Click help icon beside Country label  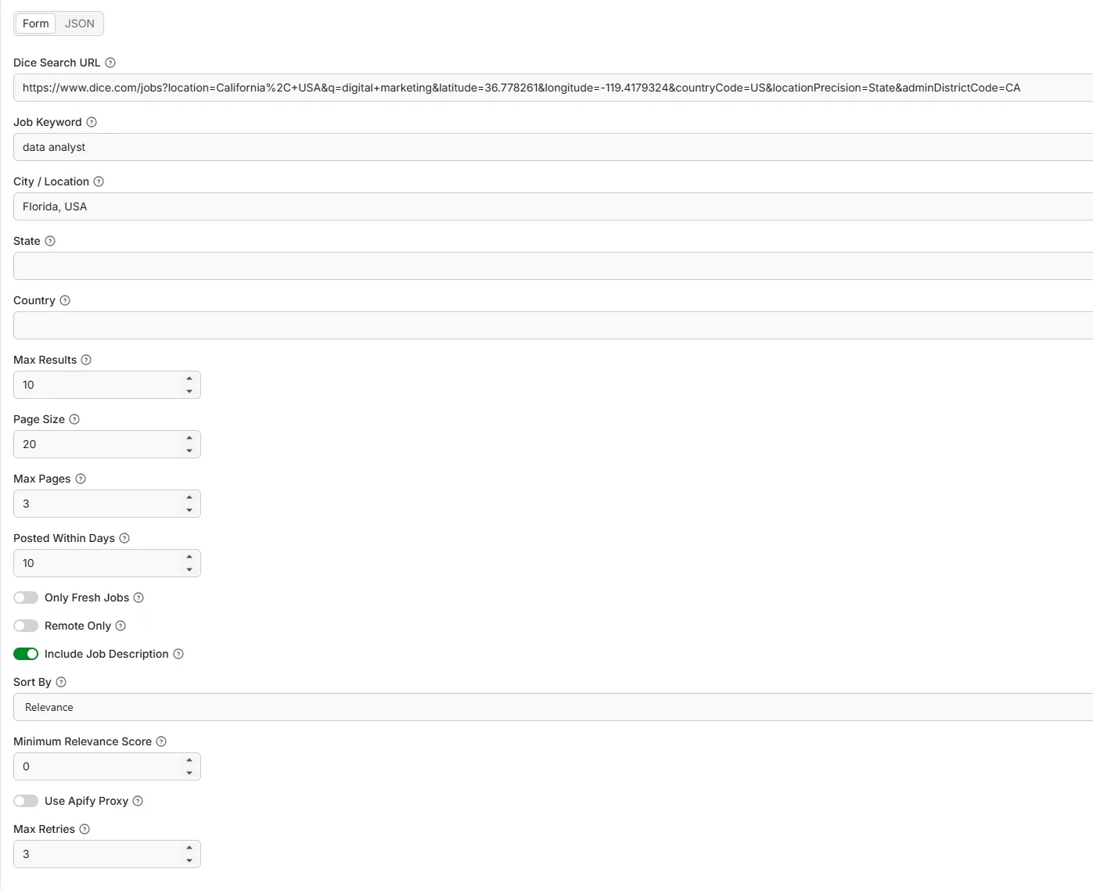(65, 300)
